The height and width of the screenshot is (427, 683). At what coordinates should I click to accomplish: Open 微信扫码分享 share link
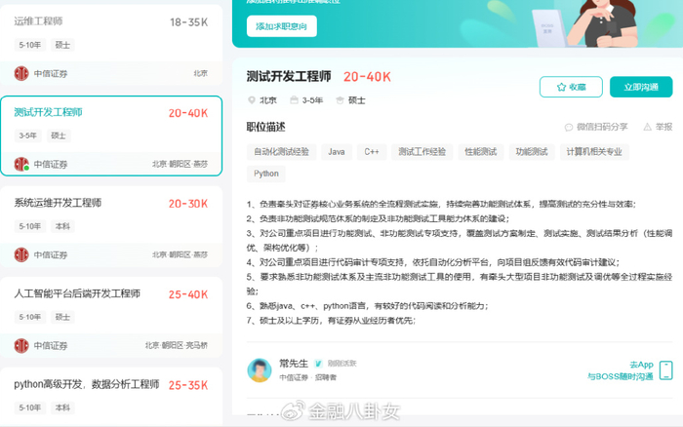596,127
